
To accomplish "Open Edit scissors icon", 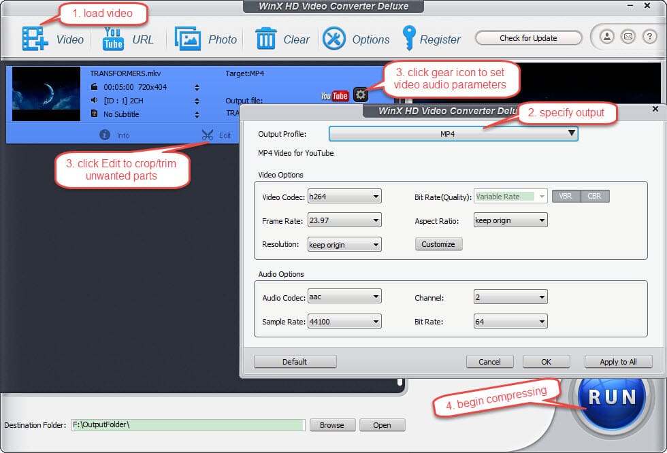I will tap(208, 135).
